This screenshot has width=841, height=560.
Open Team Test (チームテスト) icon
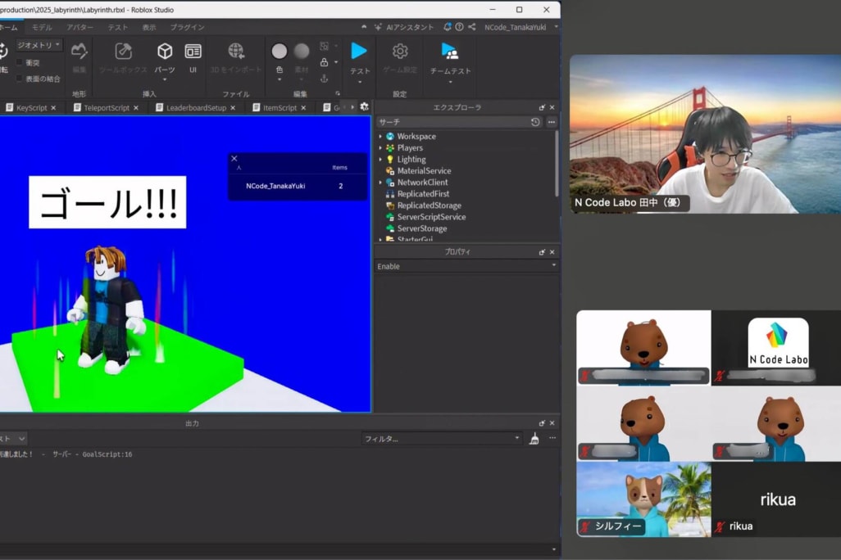[450, 52]
